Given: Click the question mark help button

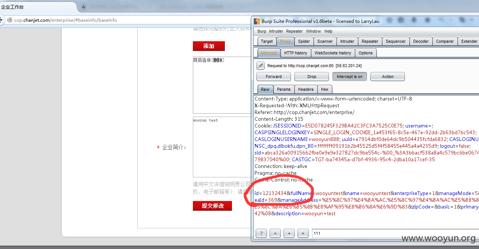Looking at the screenshot, I should pos(261,233).
